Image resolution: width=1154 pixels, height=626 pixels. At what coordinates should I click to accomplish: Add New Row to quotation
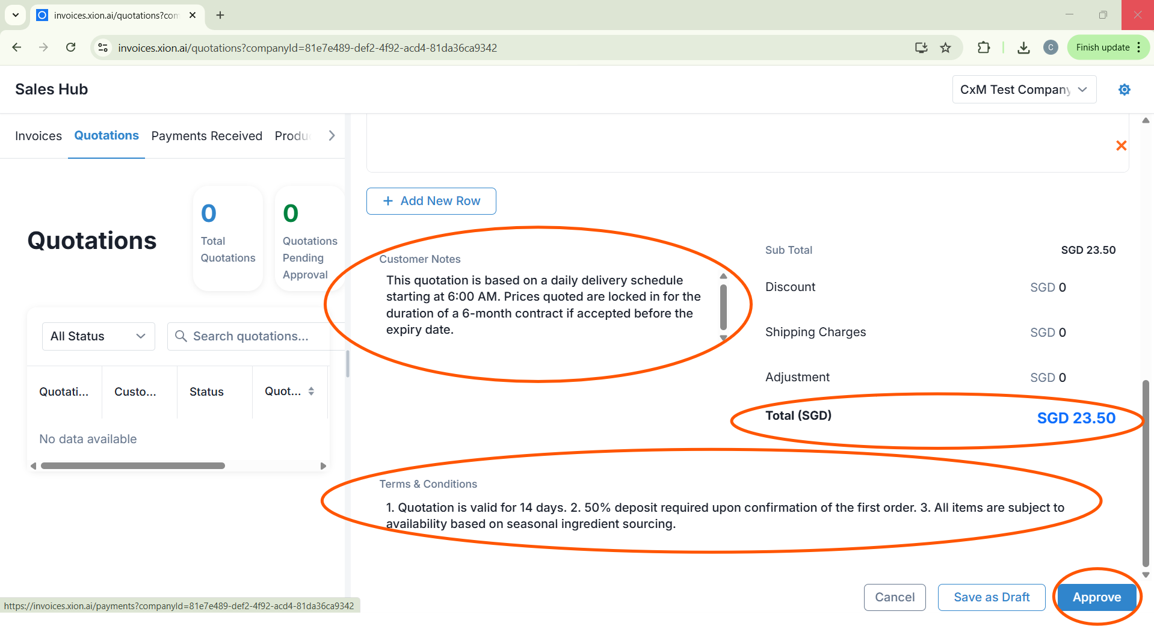point(431,201)
